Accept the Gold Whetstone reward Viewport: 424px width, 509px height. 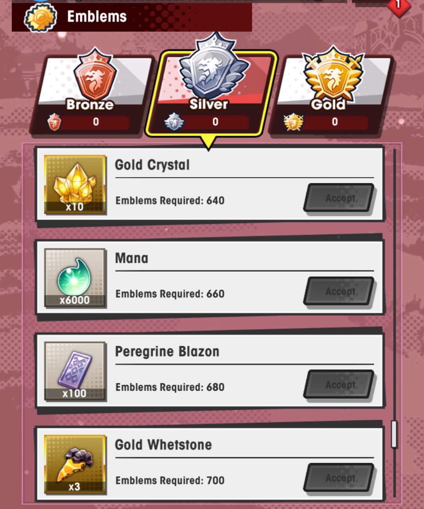tap(340, 478)
